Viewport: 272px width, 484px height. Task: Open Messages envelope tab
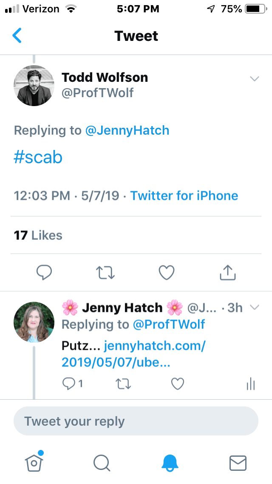[x=238, y=462]
